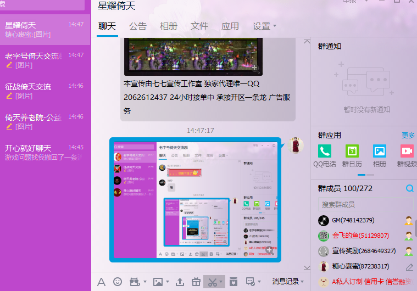Open 星耀倚天 conversation in list

tap(45, 30)
